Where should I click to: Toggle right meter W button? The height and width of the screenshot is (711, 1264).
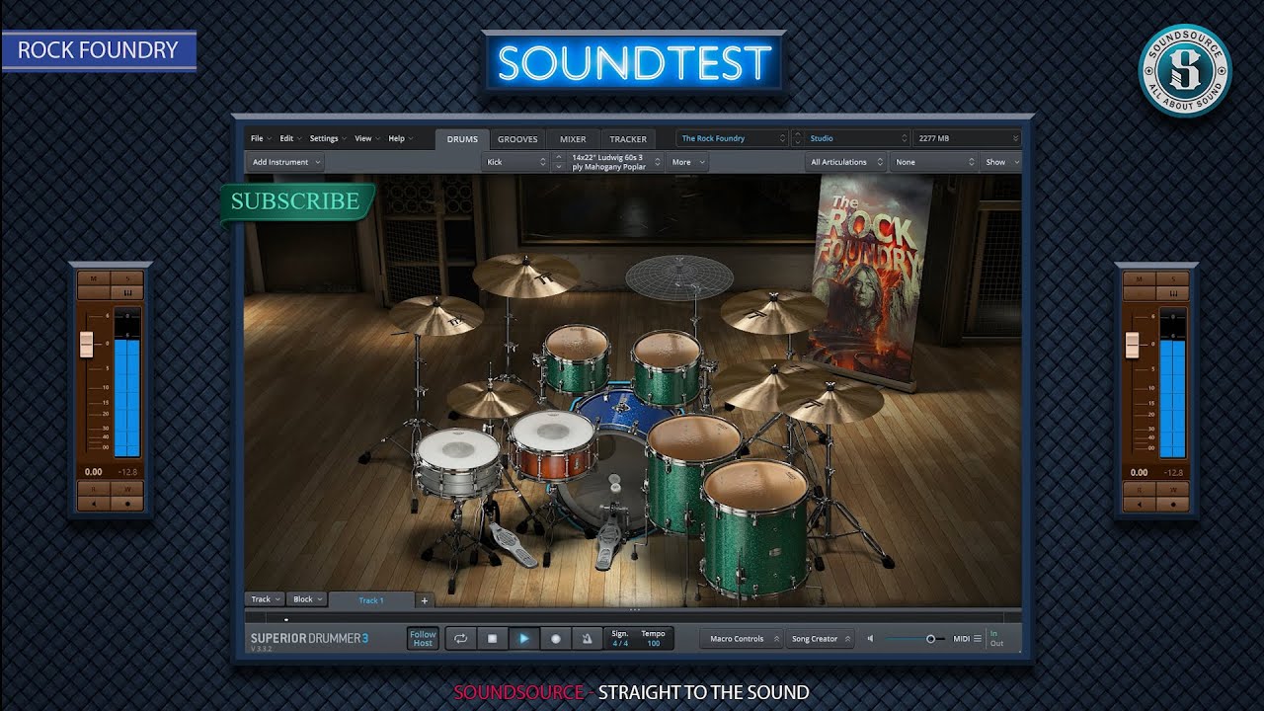(x=1173, y=488)
